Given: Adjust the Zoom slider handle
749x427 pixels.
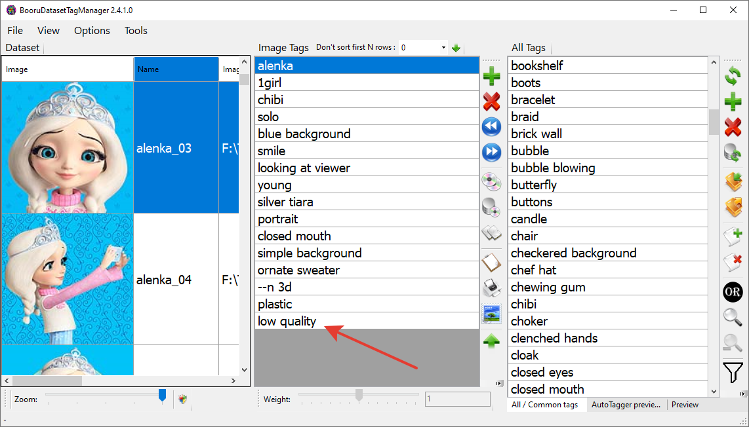Looking at the screenshot, I should (x=163, y=395).
